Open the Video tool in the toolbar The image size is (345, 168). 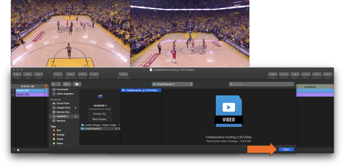(x=17, y=74)
